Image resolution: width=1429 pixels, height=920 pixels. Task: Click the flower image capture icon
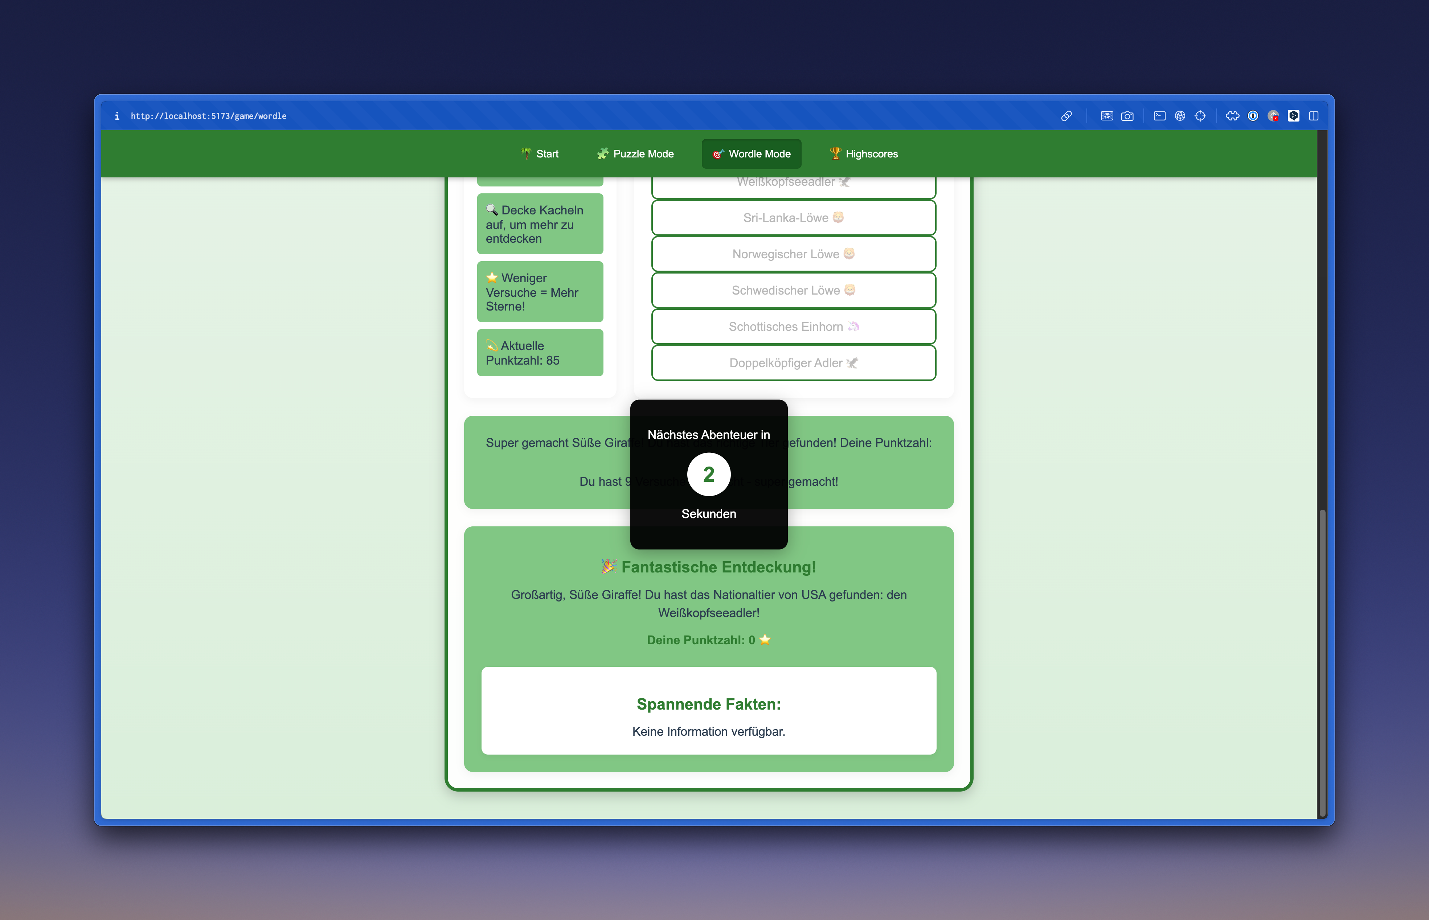click(x=1107, y=116)
